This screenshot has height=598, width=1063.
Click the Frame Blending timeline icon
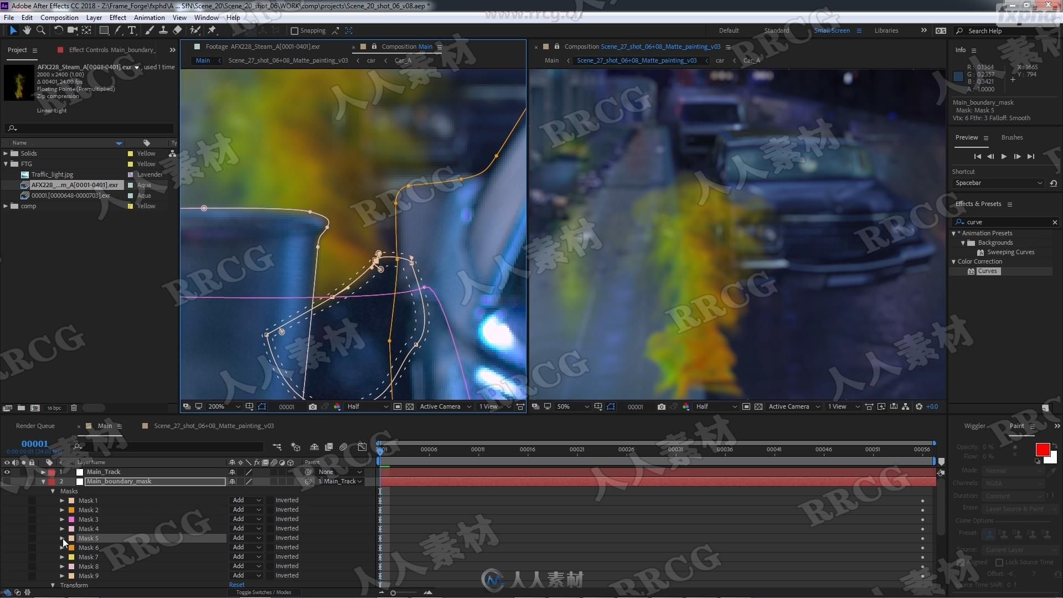coord(328,447)
